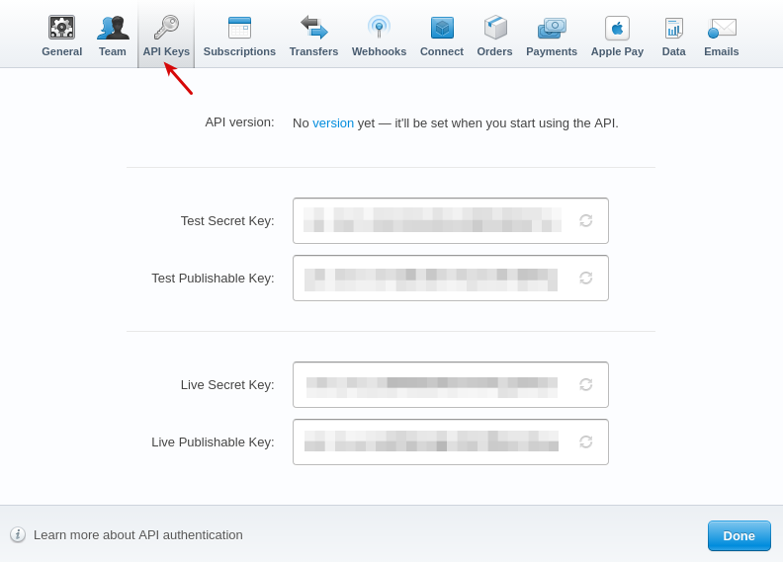Open the Subscriptions calendar icon

pos(239,28)
